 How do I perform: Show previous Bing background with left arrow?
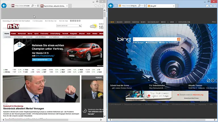click(212, 80)
